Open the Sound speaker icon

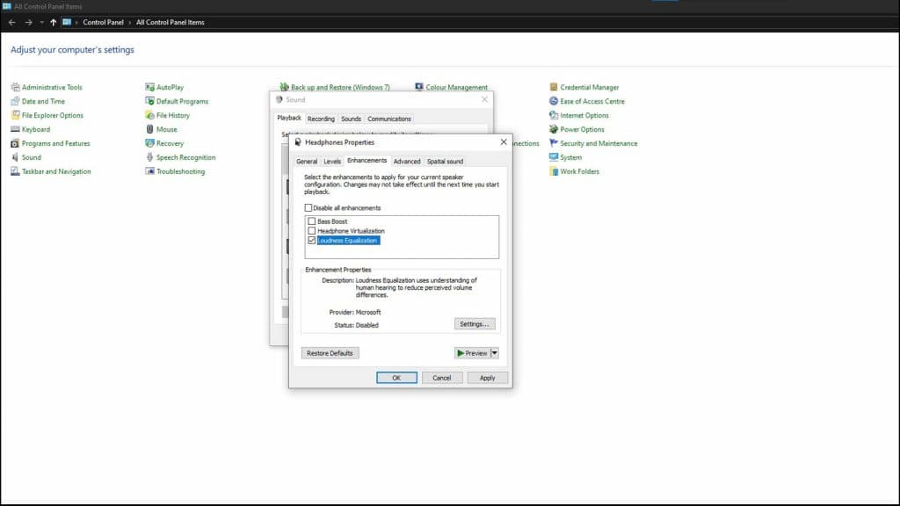coord(16,157)
